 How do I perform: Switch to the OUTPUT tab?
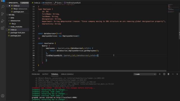[45, 74]
